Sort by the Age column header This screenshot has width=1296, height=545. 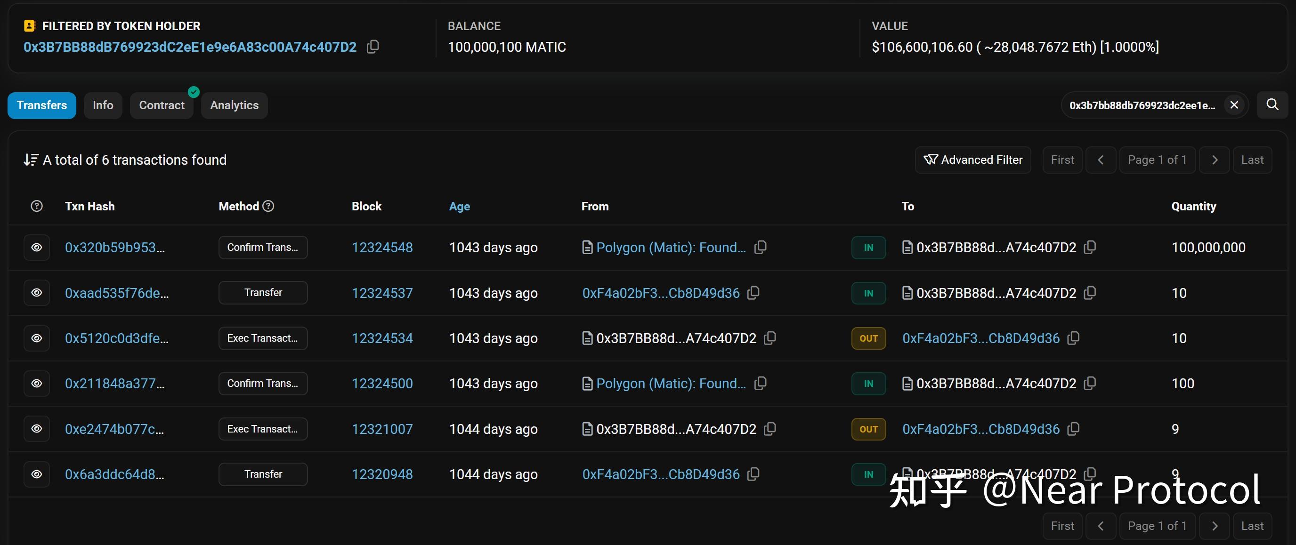coord(459,206)
